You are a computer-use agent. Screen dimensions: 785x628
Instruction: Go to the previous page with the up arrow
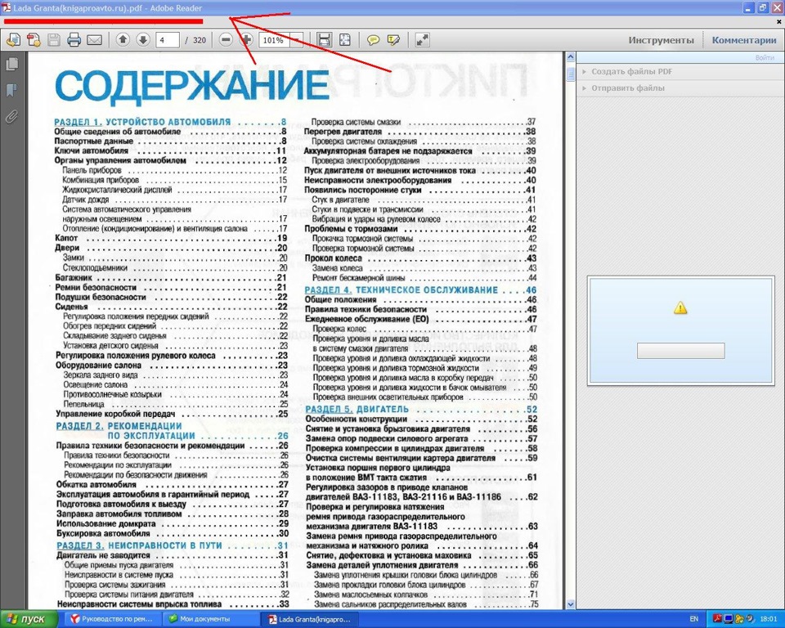tap(123, 39)
